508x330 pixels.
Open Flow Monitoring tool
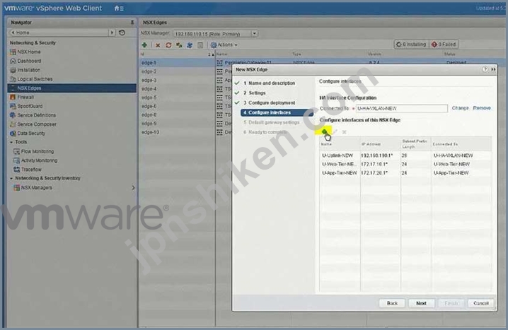tap(34, 151)
